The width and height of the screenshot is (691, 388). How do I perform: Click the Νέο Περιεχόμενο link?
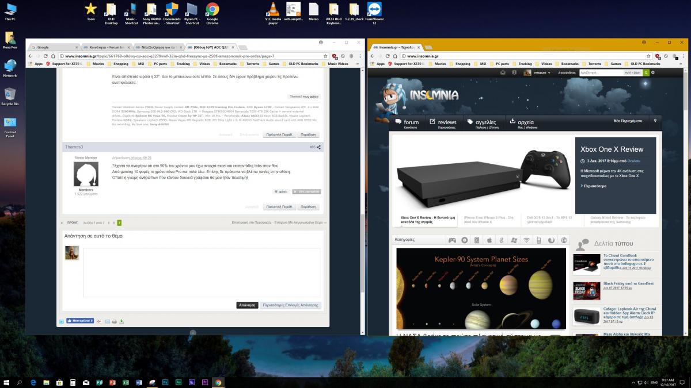628,121
